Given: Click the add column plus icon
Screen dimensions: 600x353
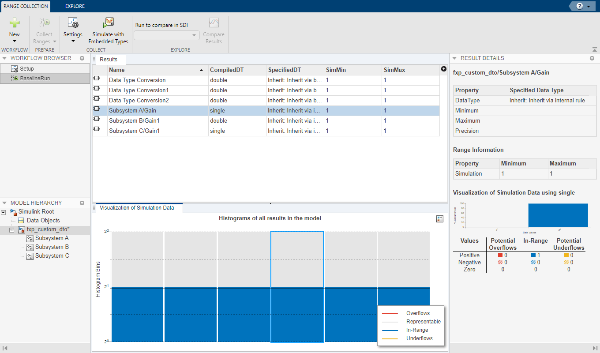Looking at the screenshot, I should click(443, 69).
